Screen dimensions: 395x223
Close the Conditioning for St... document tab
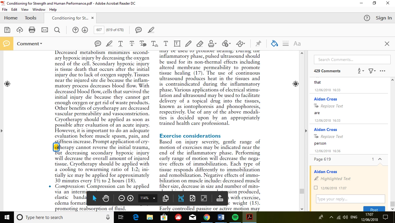point(92,18)
